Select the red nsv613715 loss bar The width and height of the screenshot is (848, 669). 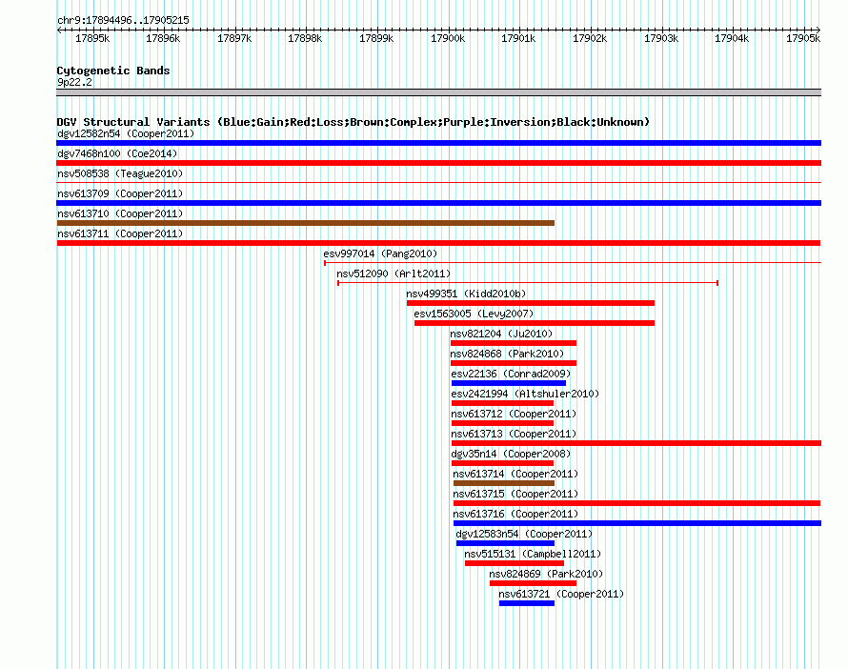[x=637, y=503]
